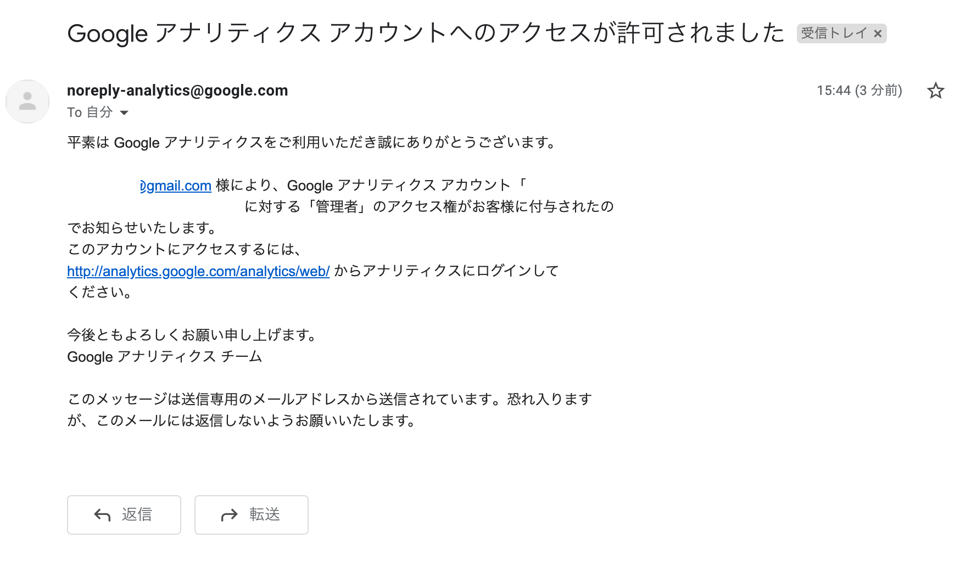Open the 受信トレイ label
This screenshot has width=960, height=583.
834,33
